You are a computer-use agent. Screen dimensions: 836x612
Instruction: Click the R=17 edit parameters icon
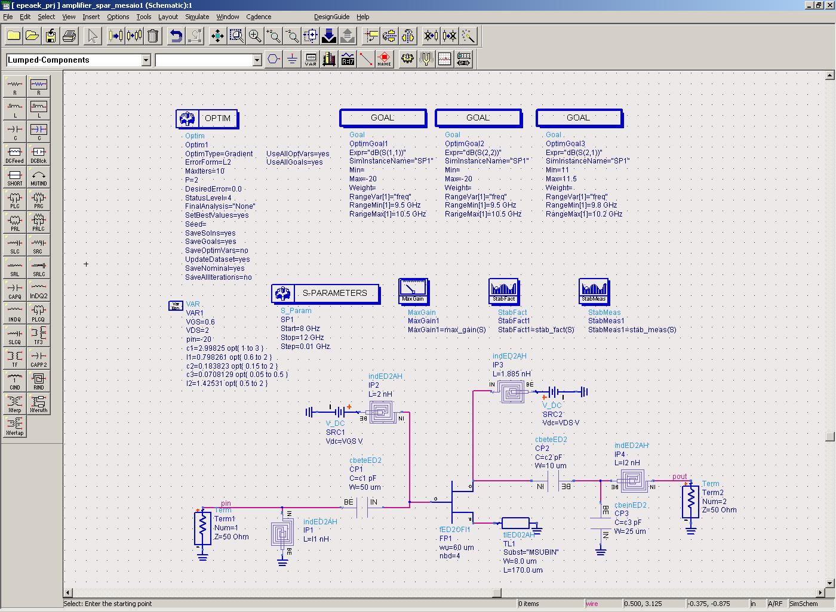[348, 59]
